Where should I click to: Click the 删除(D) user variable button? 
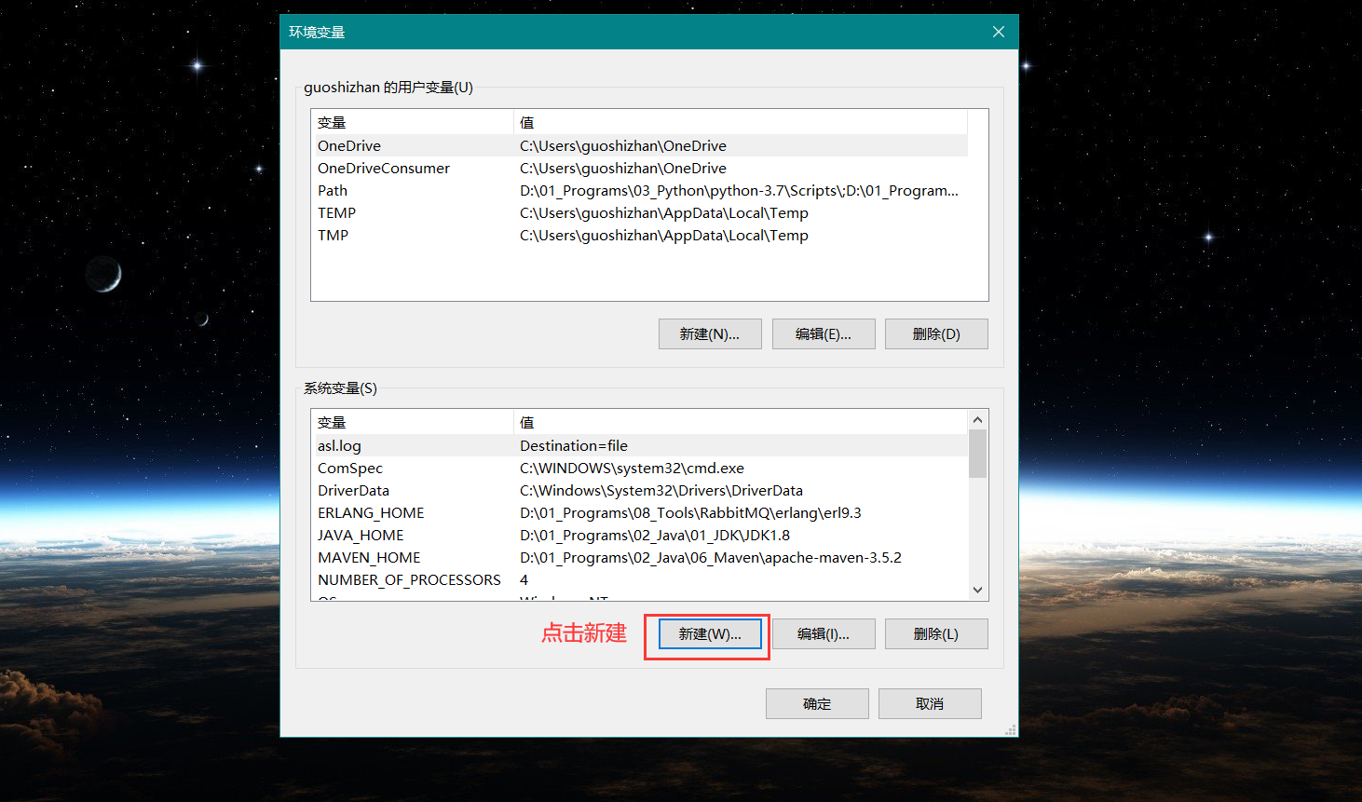point(936,334)
